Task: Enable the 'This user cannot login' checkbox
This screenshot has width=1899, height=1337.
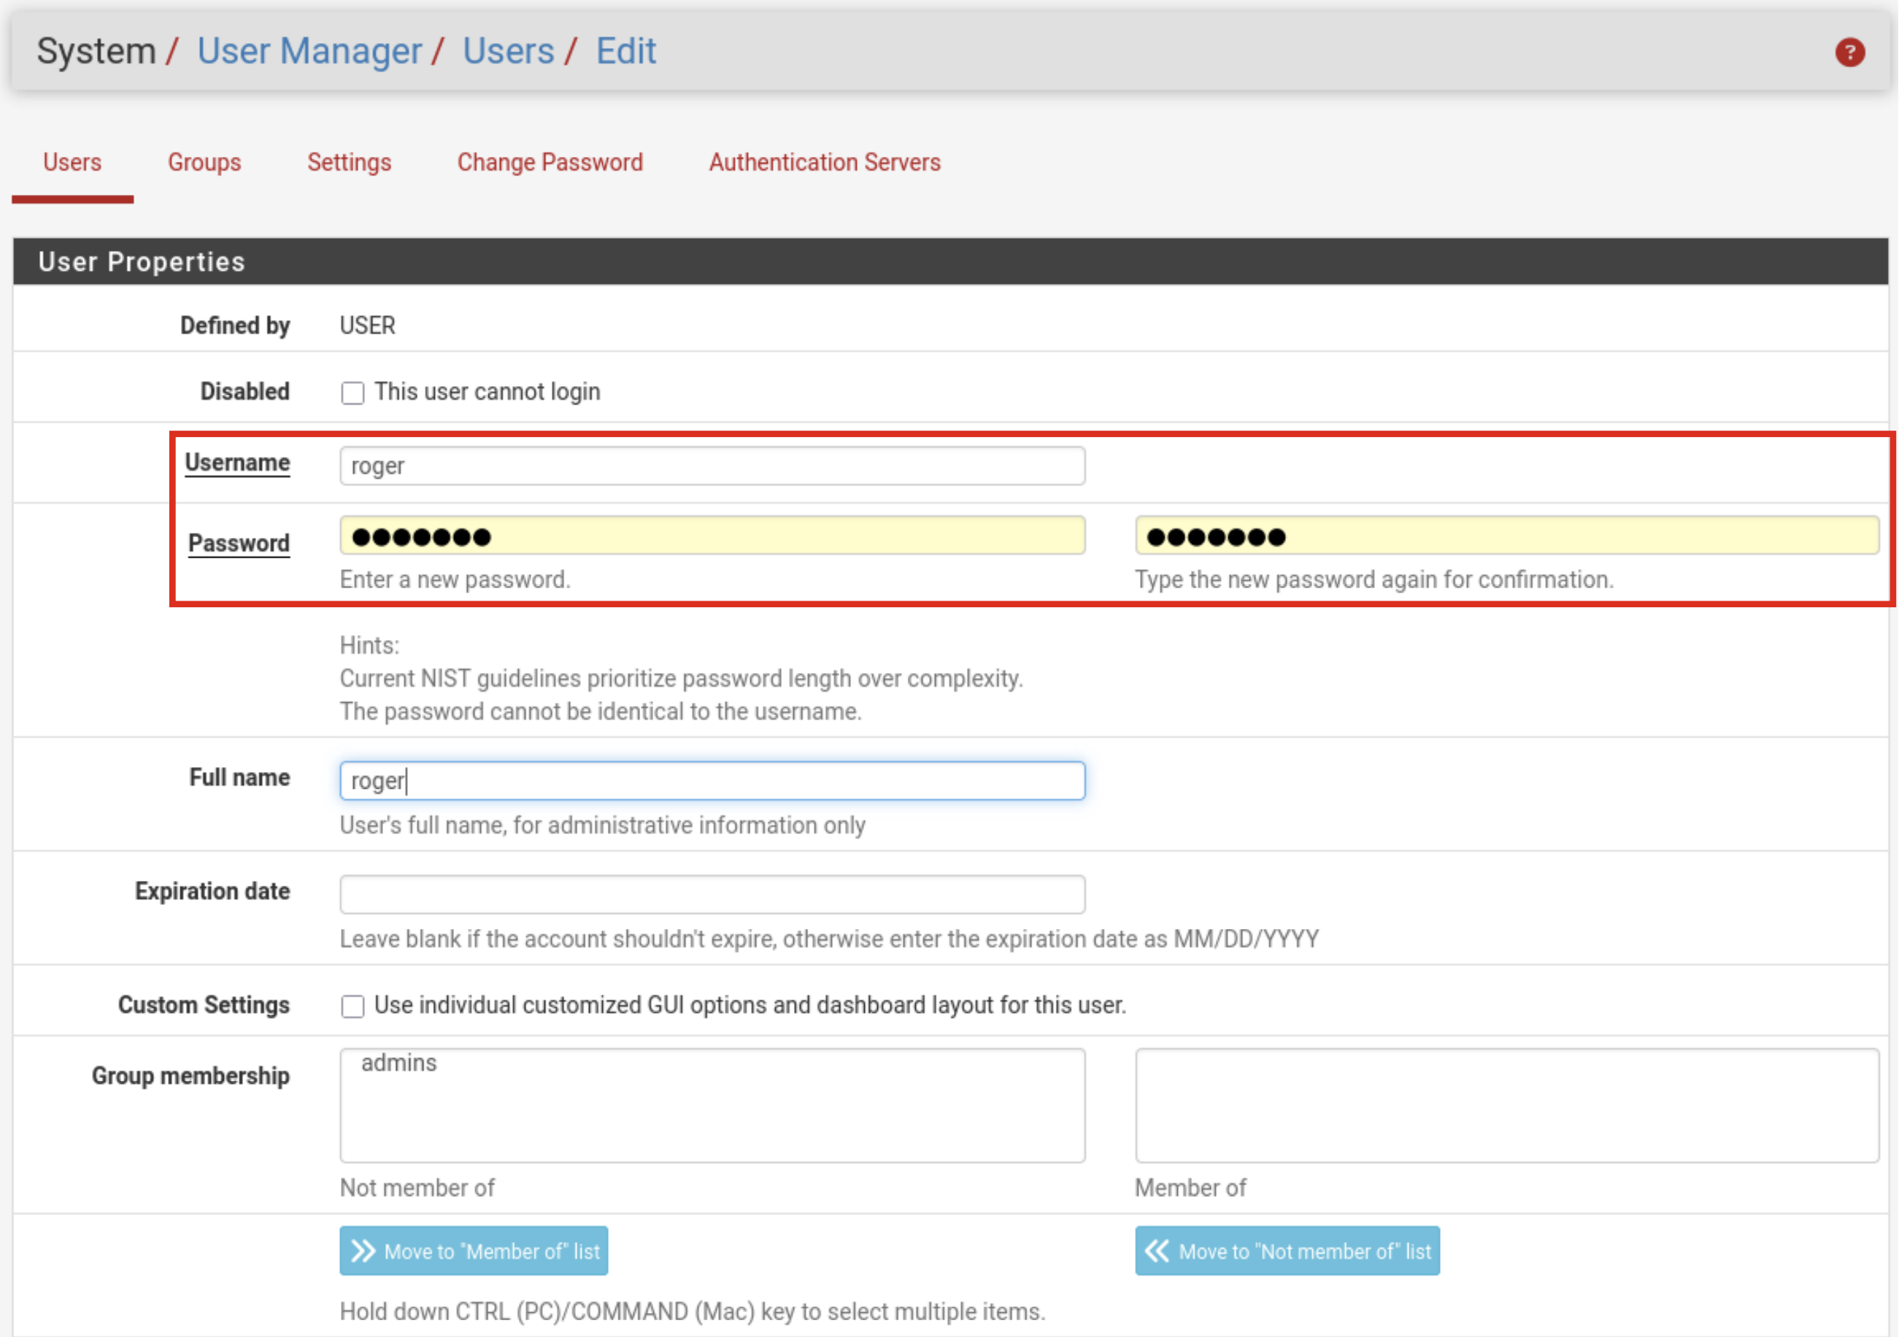Action: point(353,393)
